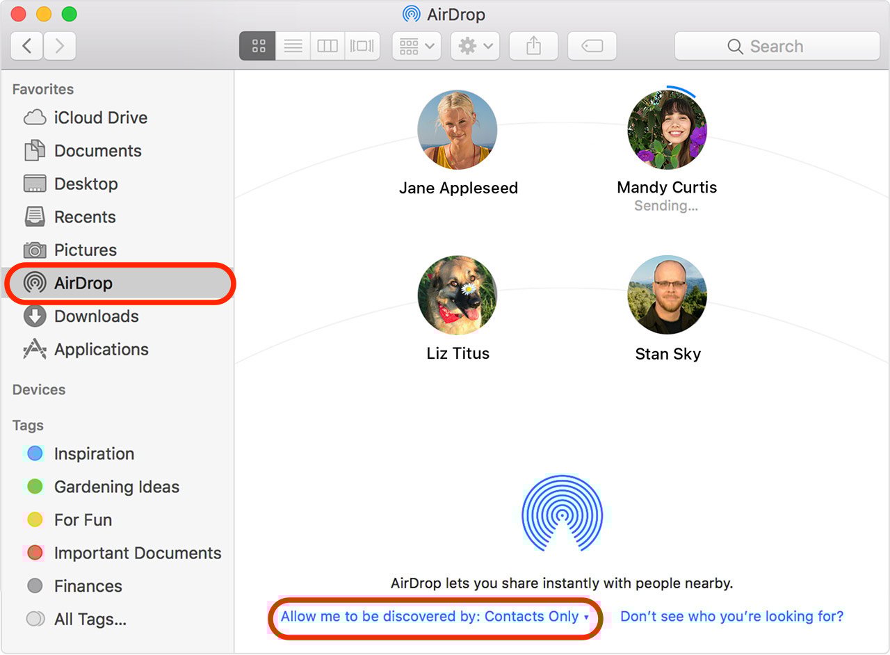Click the Jane Appleseed name label
This screenshot has width=890, height=655.
[458, 188]
